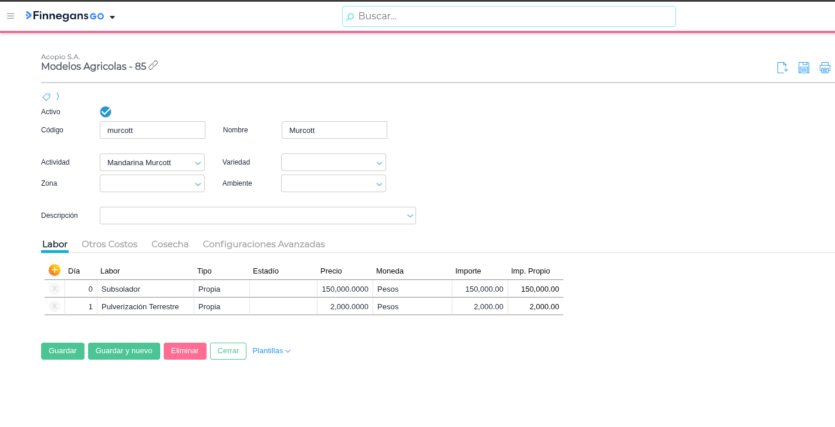Remove the Subsolador row
835x427 pixels.
coord(55,289)
